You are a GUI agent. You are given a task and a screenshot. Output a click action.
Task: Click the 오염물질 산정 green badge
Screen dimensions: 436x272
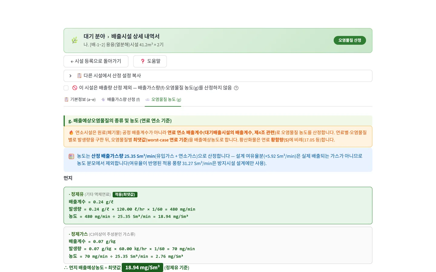point(350,40)
